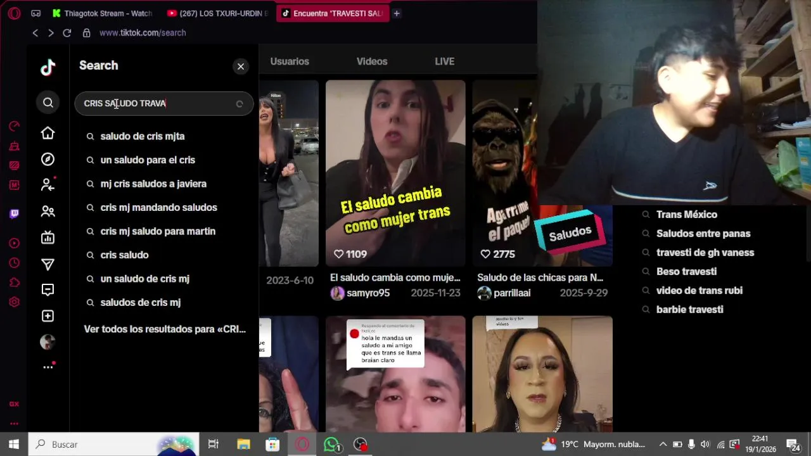Click the TikTok logo icon

[x=48, y=68]
